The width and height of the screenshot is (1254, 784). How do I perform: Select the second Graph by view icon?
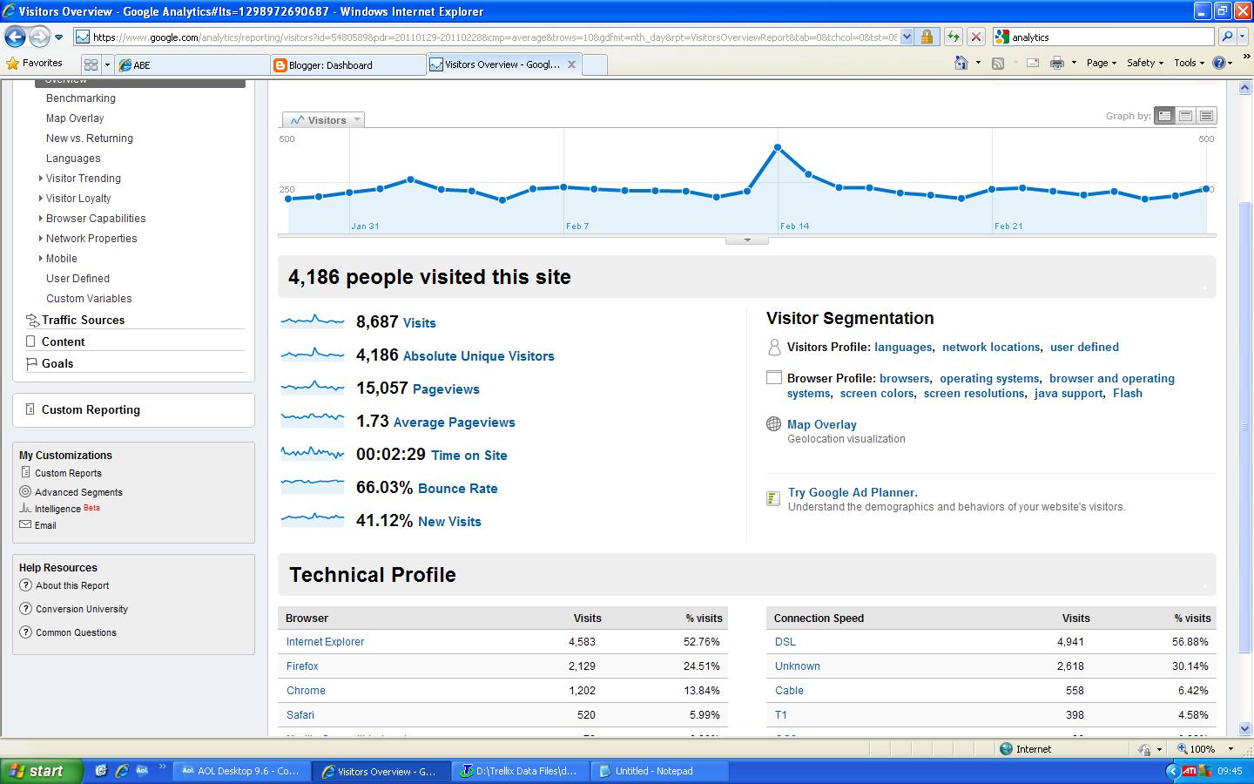[x=1185, y=116]
